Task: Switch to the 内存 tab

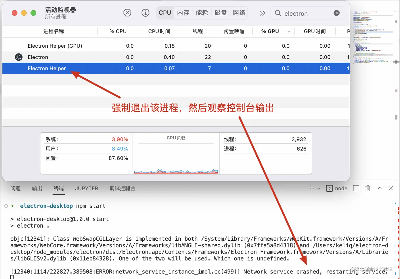Action: pos(183,13)
